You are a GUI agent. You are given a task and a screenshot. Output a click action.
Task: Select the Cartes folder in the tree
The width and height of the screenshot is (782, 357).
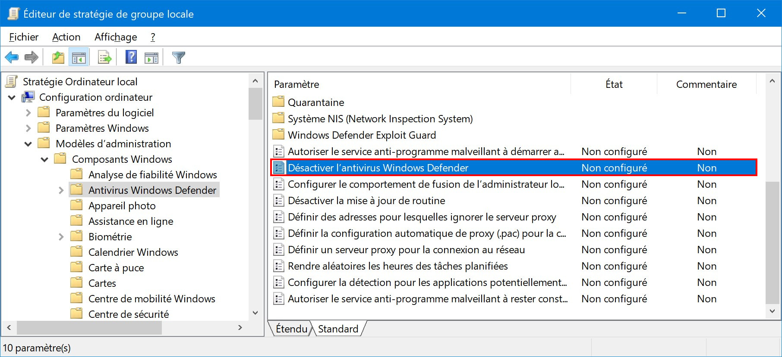(x=102, y=283)
